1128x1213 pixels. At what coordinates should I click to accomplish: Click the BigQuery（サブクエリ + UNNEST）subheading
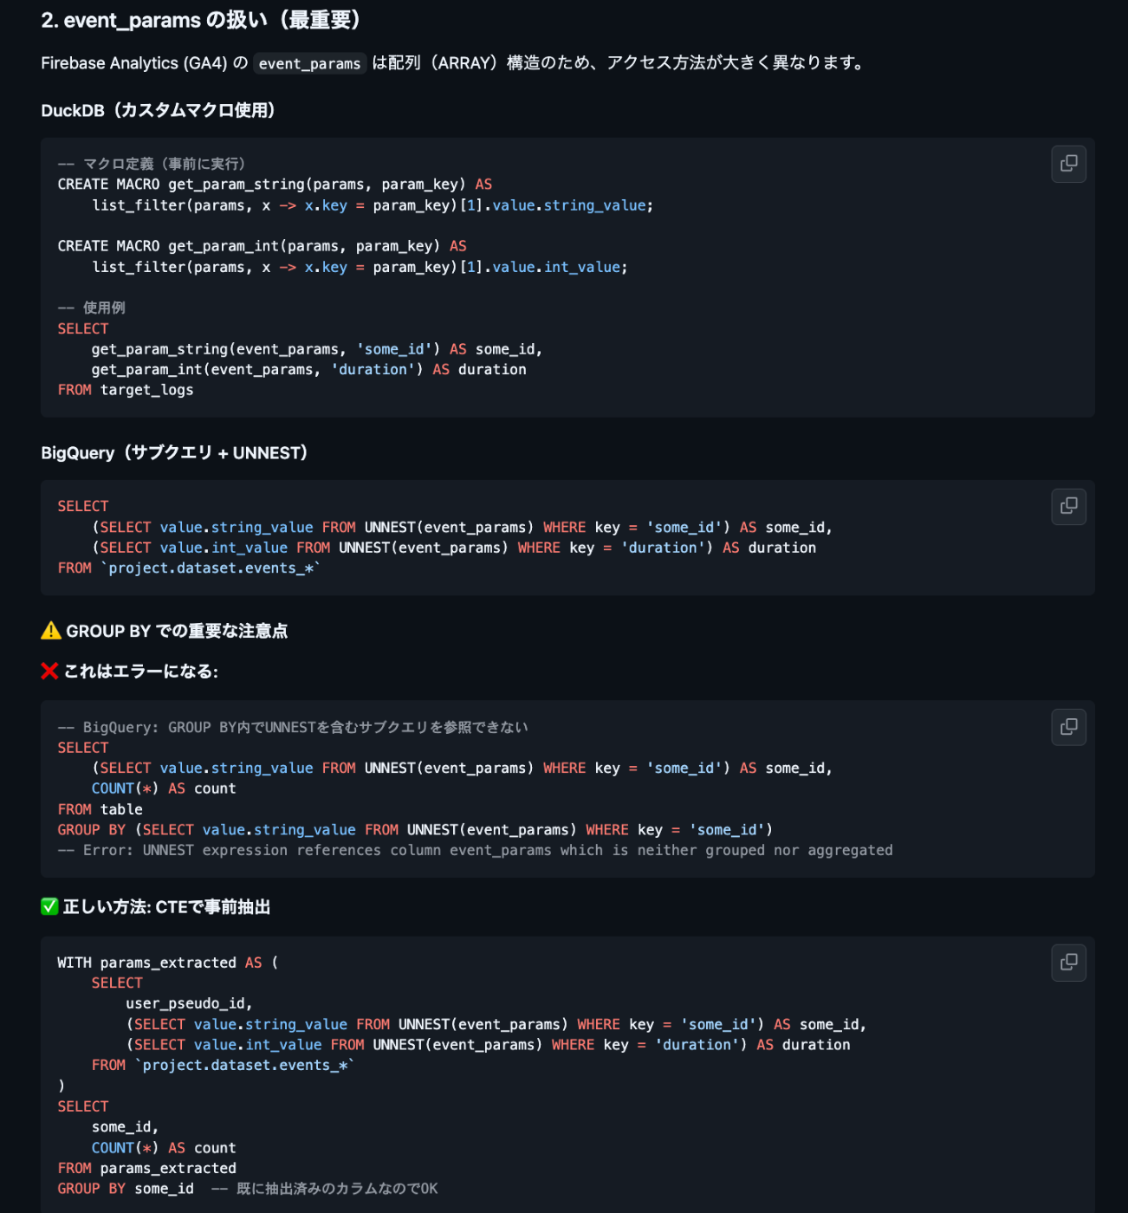tap(174, 452)
